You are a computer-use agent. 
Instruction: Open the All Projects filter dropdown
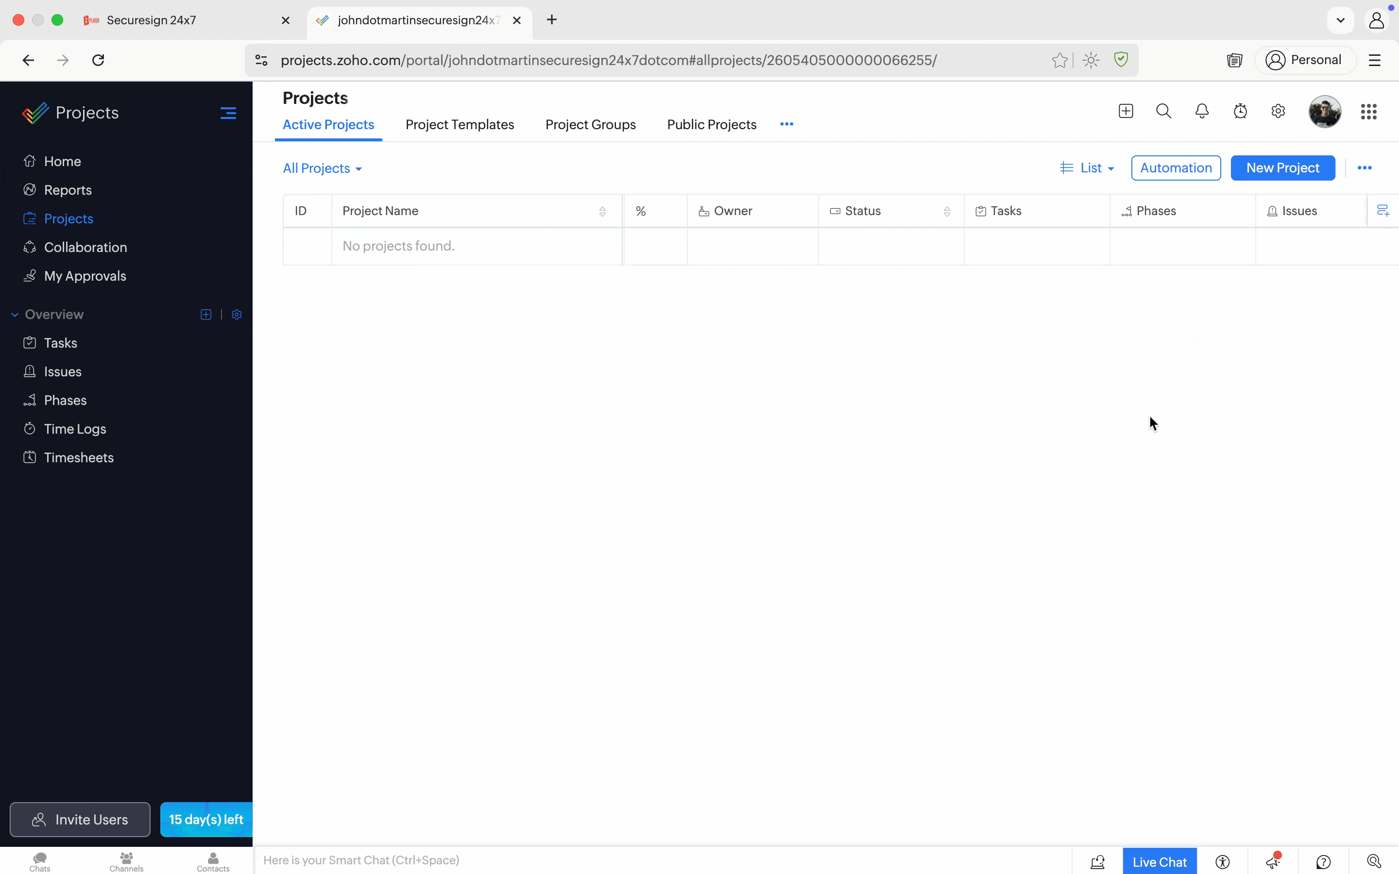point(322,168)
